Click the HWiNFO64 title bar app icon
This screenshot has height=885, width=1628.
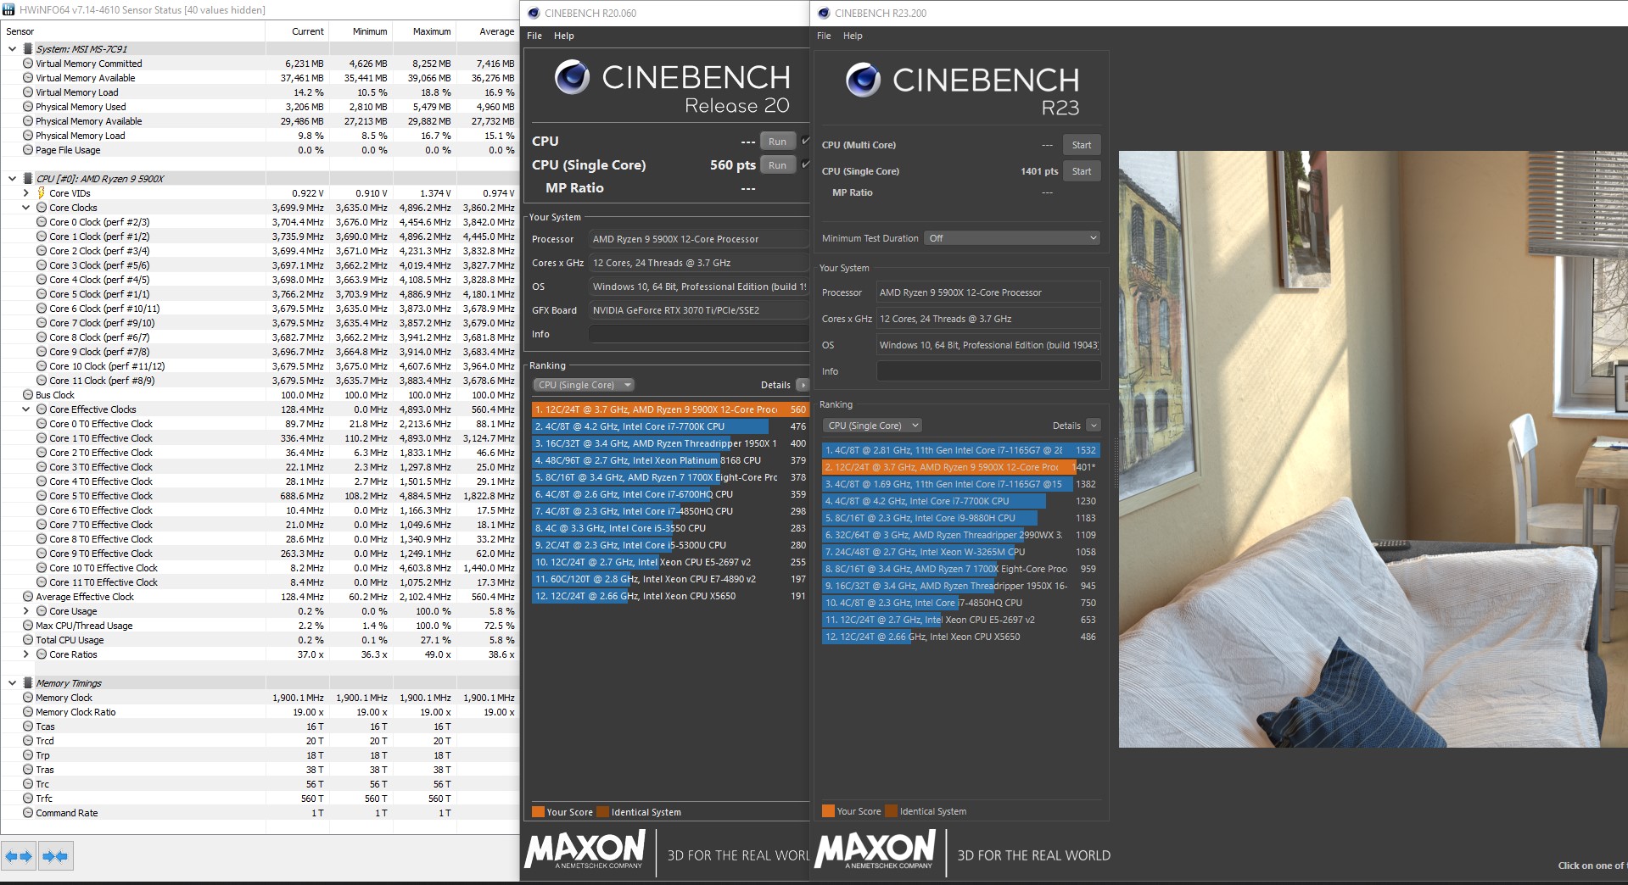(9, 10)
